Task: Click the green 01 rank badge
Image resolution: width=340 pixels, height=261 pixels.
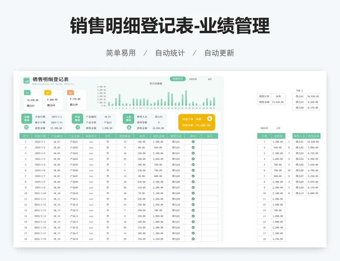Action: 27,93
